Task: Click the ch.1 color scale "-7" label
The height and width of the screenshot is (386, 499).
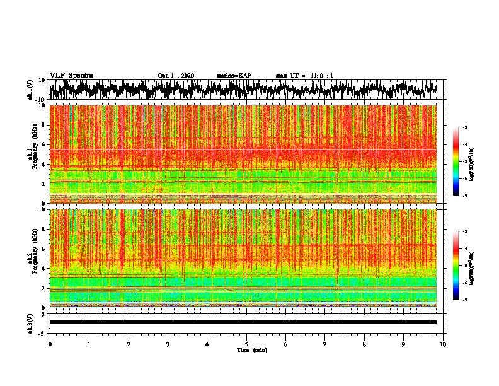Action: (464, 196)
